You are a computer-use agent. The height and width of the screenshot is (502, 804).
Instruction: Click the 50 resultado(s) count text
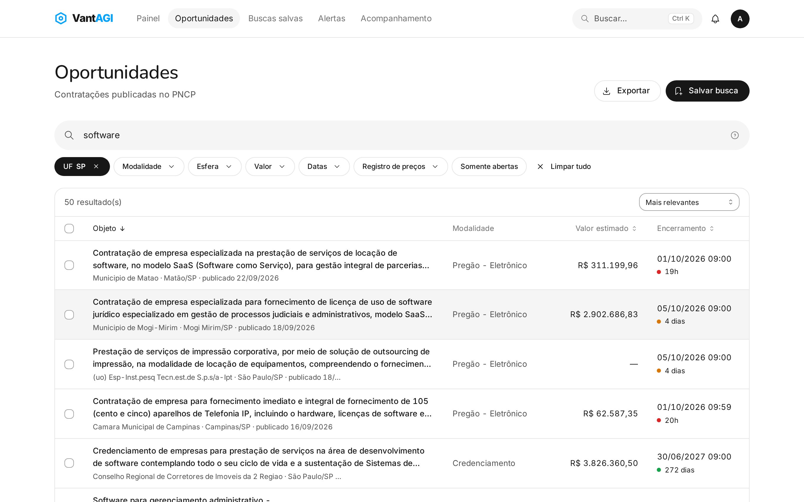93,202
